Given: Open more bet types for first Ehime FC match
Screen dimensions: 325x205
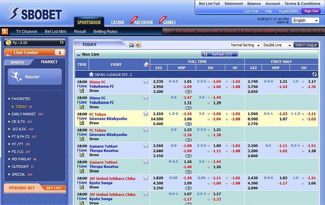Looking at the screenshot, I should click(x=188, y=92).
